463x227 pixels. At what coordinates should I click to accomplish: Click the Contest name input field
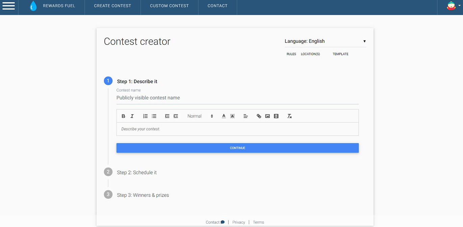[x=237, y=98]
